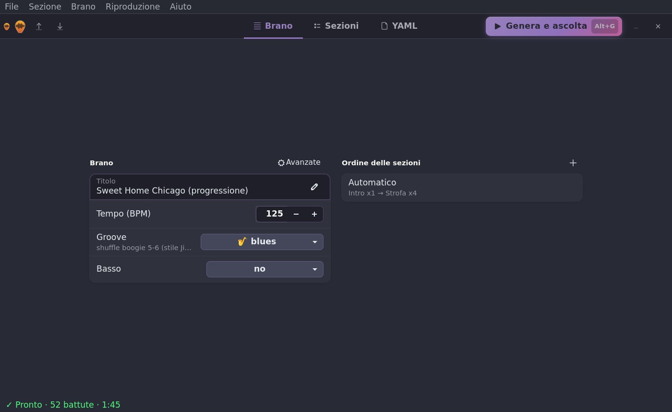Click the download arrow toolbar icon
Screen dimensions: 672x412
[x=60, y=26]
